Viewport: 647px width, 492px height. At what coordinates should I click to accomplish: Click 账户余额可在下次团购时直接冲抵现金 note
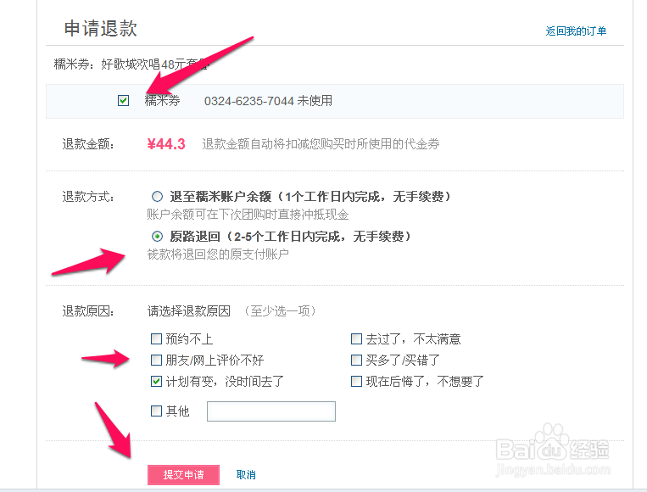(248, 215)
